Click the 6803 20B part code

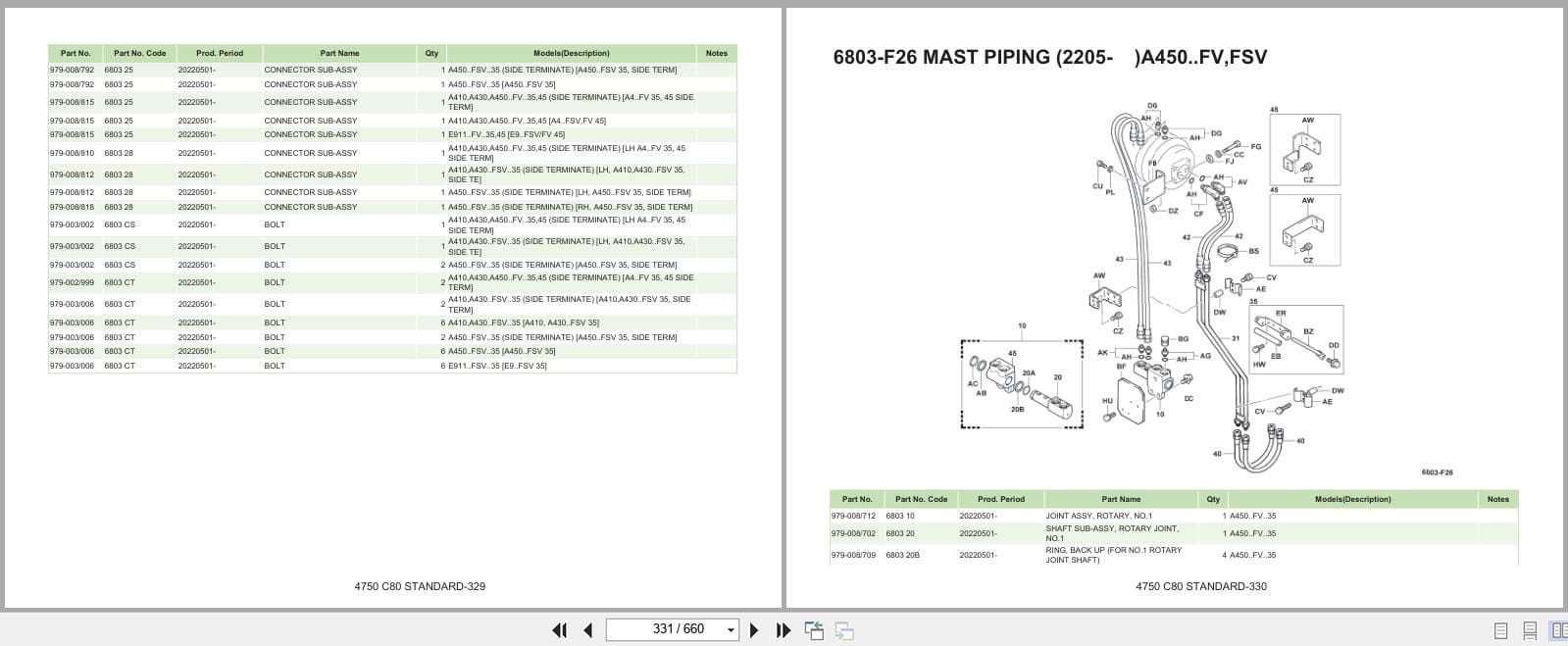pos(902,555)
